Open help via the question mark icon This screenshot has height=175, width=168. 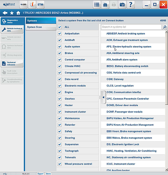(x=131, y=4)
